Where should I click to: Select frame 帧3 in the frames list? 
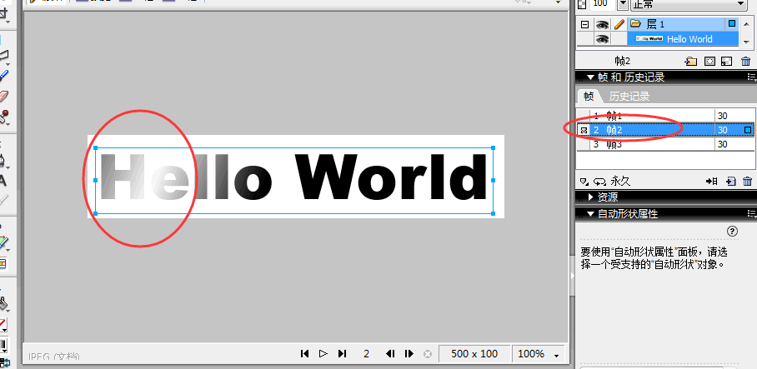click(615, 144)
